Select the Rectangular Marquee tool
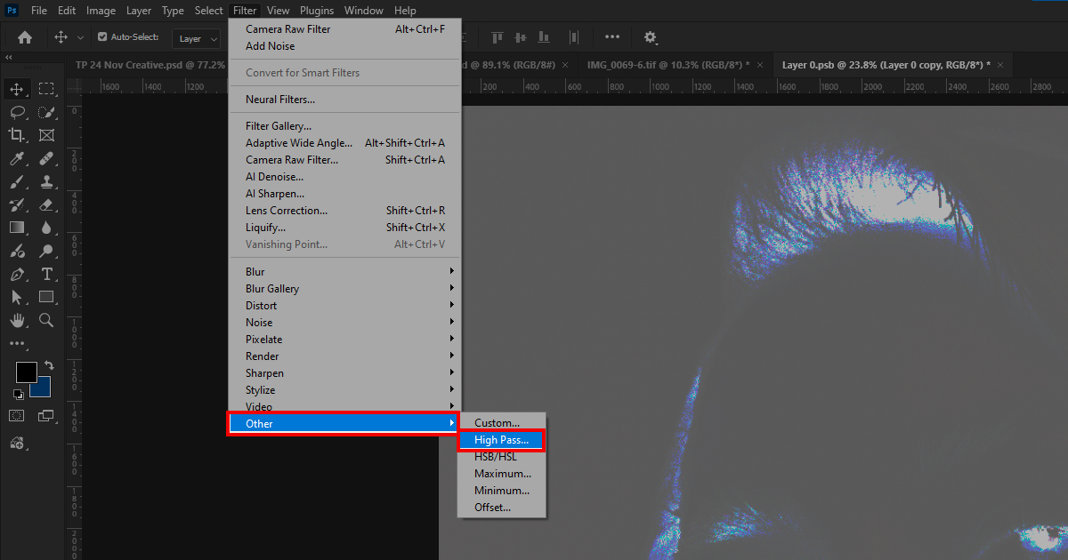This screenshot has width=1068, height=560. [46, 89]
